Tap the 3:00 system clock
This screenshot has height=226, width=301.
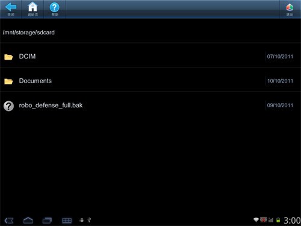[x=292, y=221]
